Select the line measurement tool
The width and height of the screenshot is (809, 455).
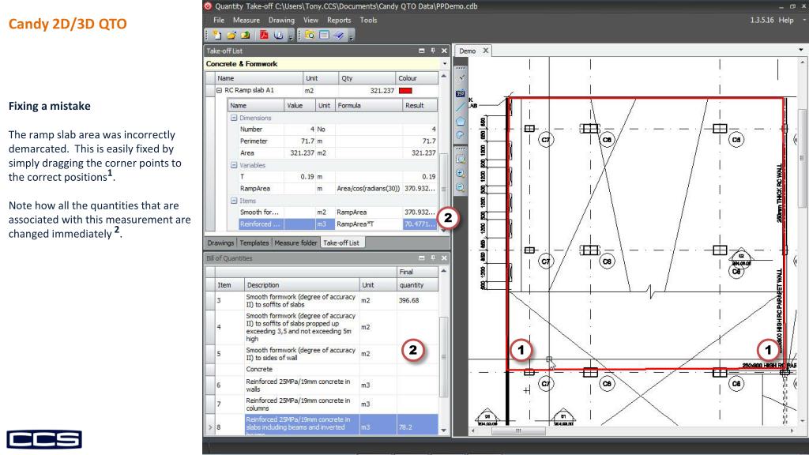(461, 107)
